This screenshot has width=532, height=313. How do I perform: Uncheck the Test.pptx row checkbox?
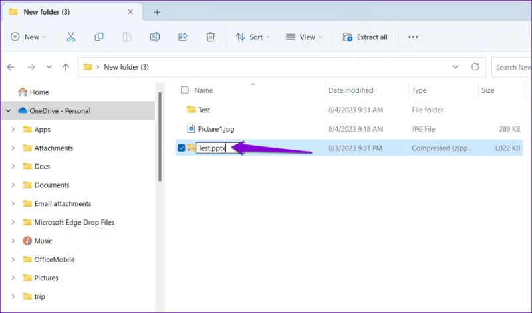181,148
